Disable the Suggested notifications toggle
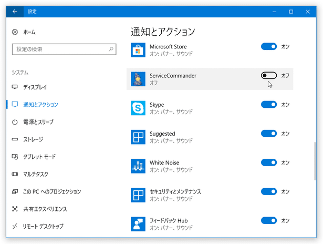The image size is (323, 244). (268, 134)
